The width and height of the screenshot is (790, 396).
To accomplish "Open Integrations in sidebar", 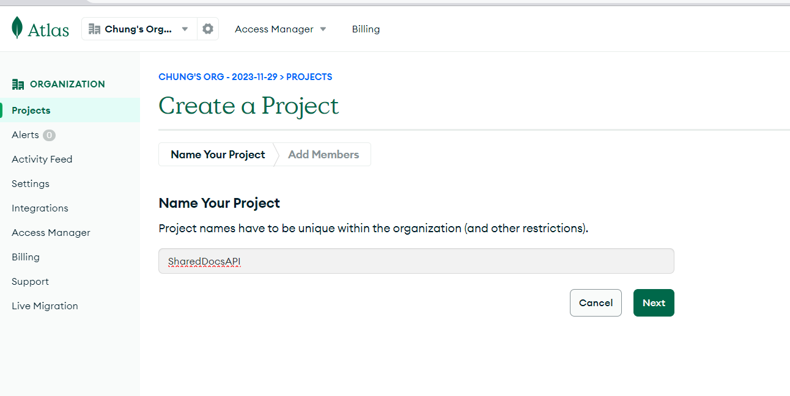I will click(x=40, y=208).
